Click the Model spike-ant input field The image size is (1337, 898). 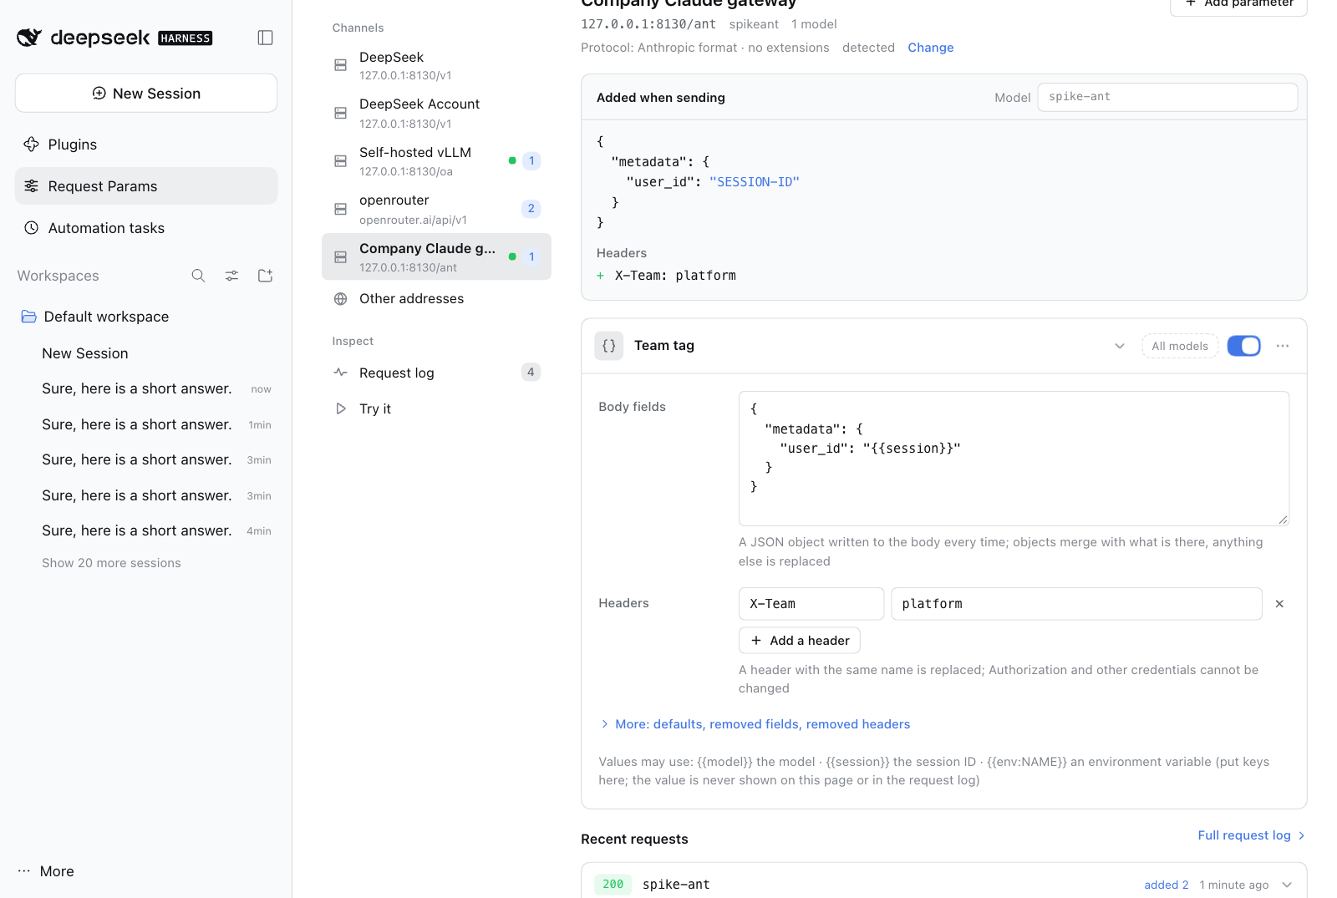pyautogui.click(x=1167, y=97)
